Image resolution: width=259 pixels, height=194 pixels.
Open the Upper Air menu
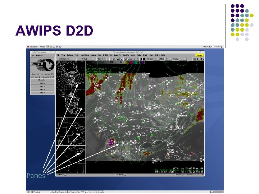pyautogui.click(x=117, y=55)
